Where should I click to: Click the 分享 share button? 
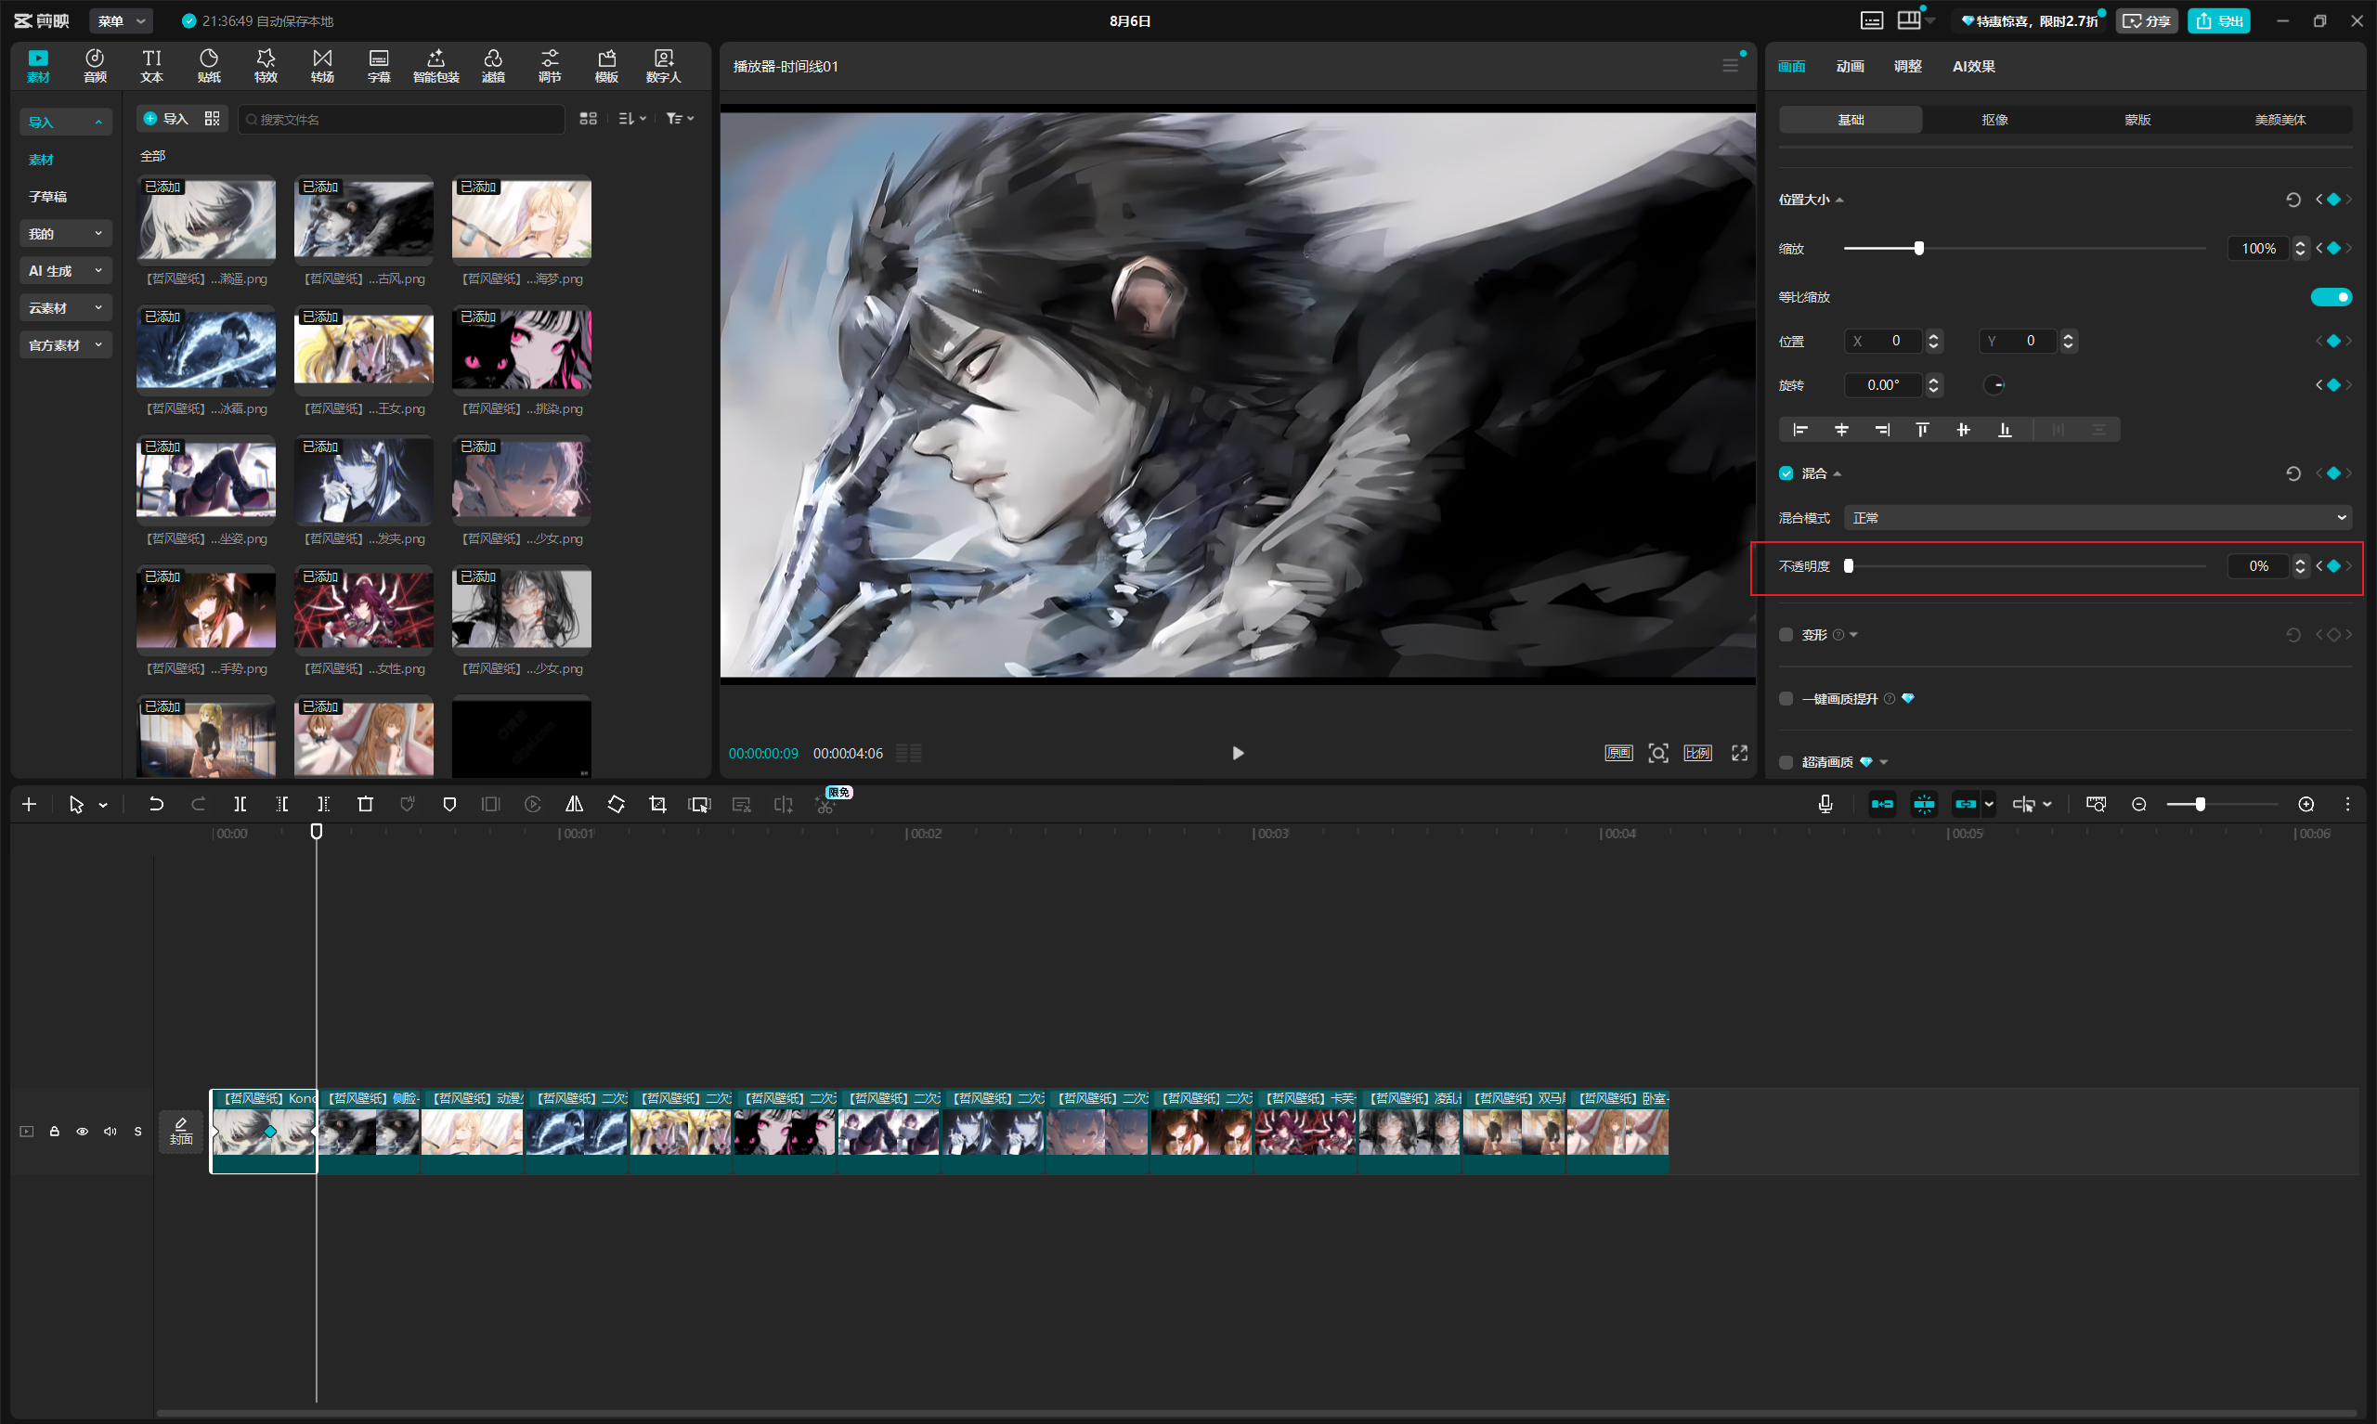2147,21
